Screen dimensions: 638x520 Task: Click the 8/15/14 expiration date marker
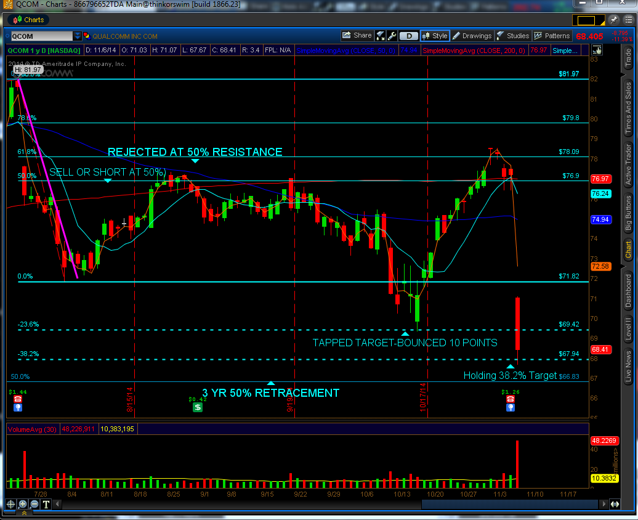coord(130,399)
